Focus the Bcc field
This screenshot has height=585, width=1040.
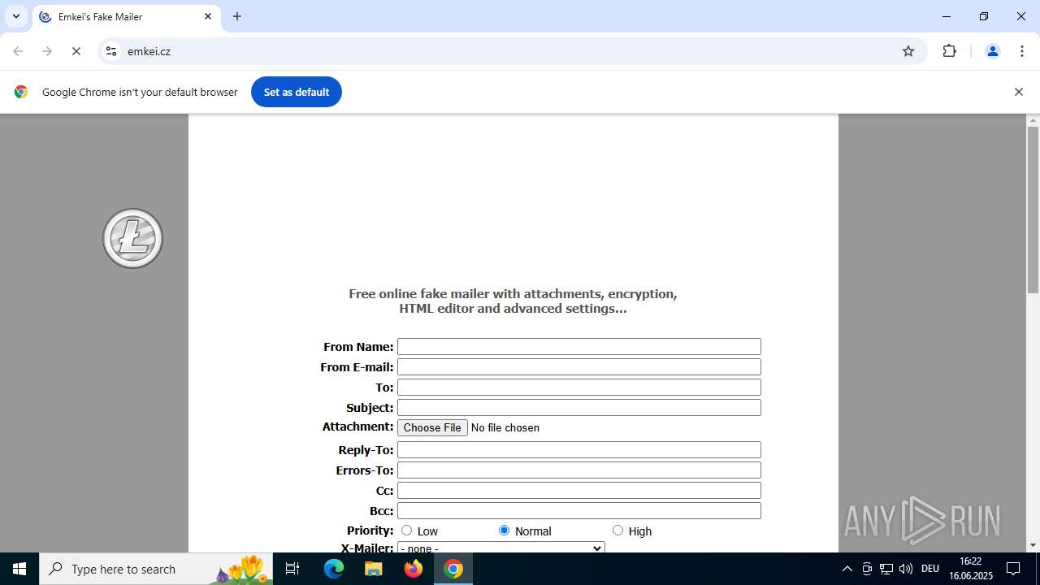pos(579,511)
